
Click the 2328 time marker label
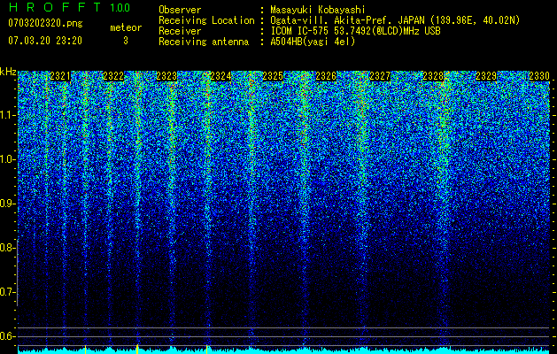tap(433, 76)
